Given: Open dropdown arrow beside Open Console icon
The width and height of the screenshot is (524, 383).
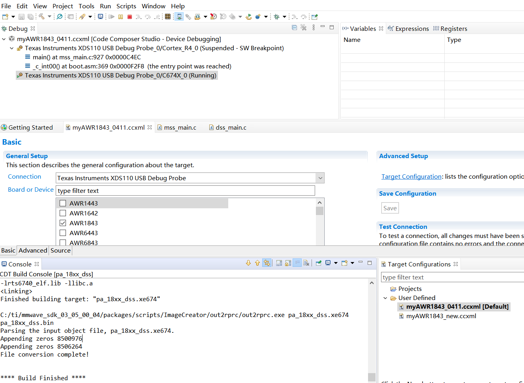Looking at the screenshot, I should coord(352,263).
